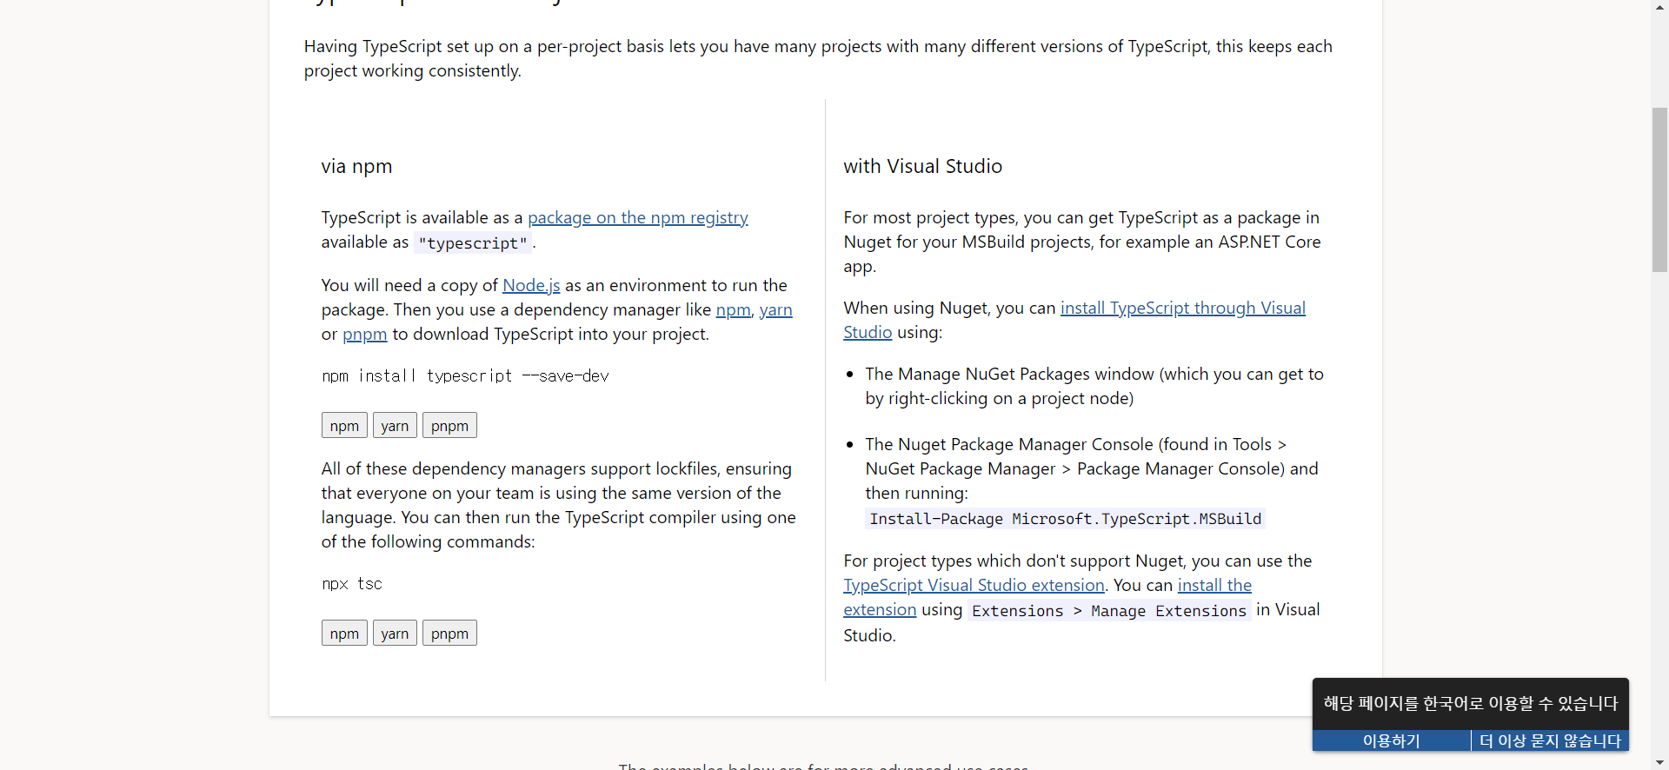The width and height of the screenshot is (1669, 770).
Task: Switch to pnpm tab under npx tsc
Action: click(449, 633)
